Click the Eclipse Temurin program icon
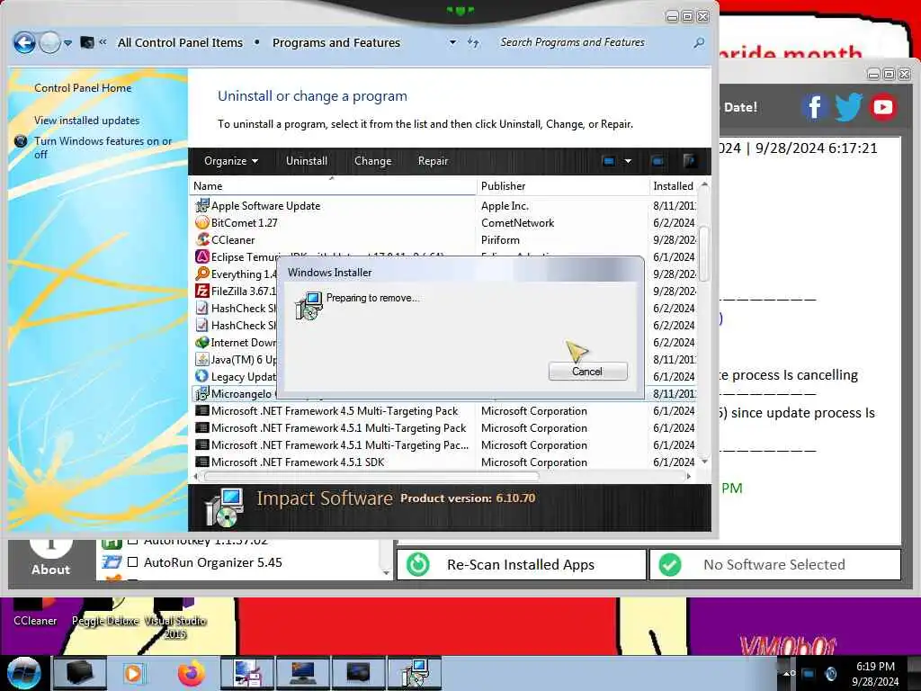Image resolution: width=921 pixels, height=691 pixels. [x=202, y=256]
